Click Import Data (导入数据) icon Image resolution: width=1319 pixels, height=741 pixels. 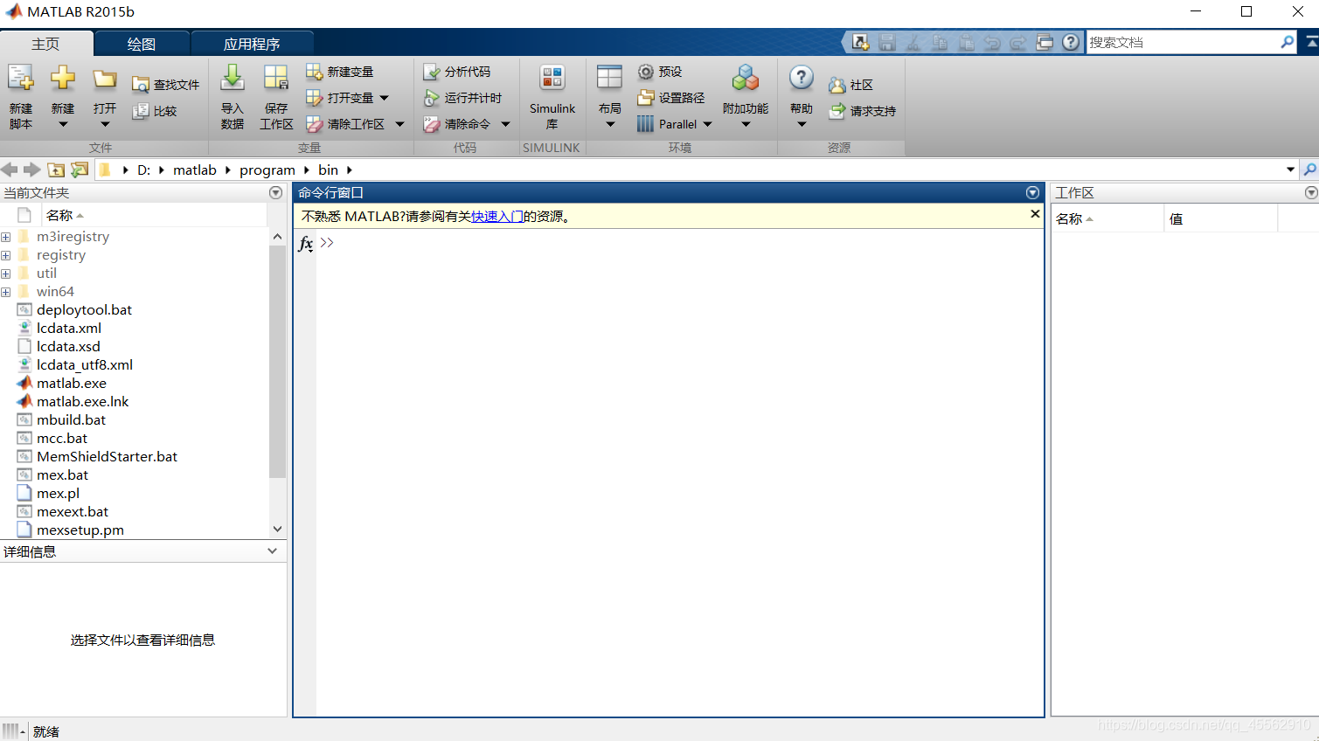point(233,78)
